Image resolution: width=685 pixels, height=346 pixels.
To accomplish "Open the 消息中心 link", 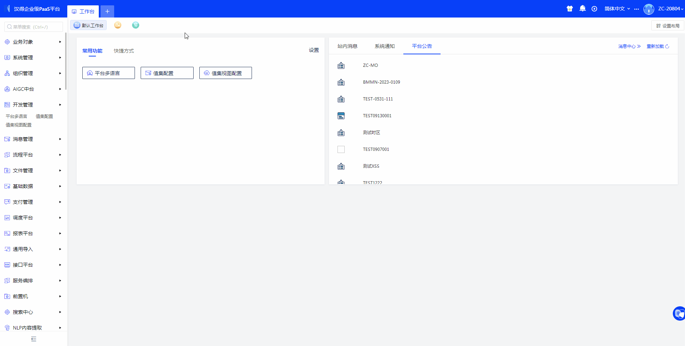I will (x=630, y=46).
